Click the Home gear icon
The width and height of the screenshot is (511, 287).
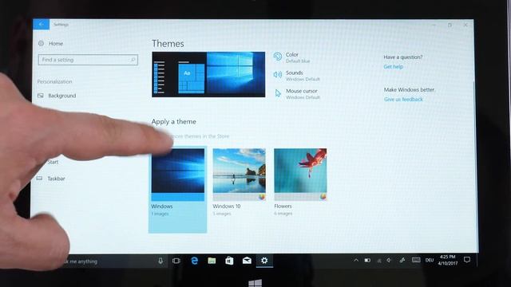coord(41,43)
